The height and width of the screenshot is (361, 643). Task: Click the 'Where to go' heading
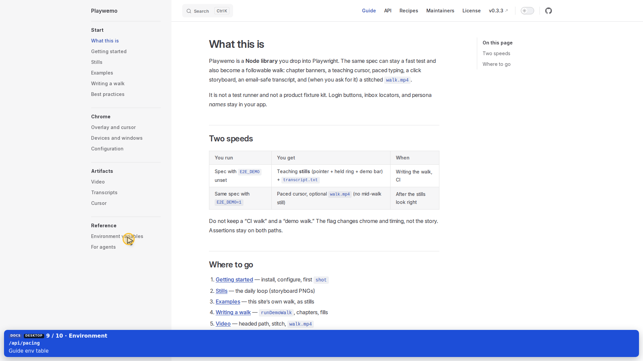[231, 265]
